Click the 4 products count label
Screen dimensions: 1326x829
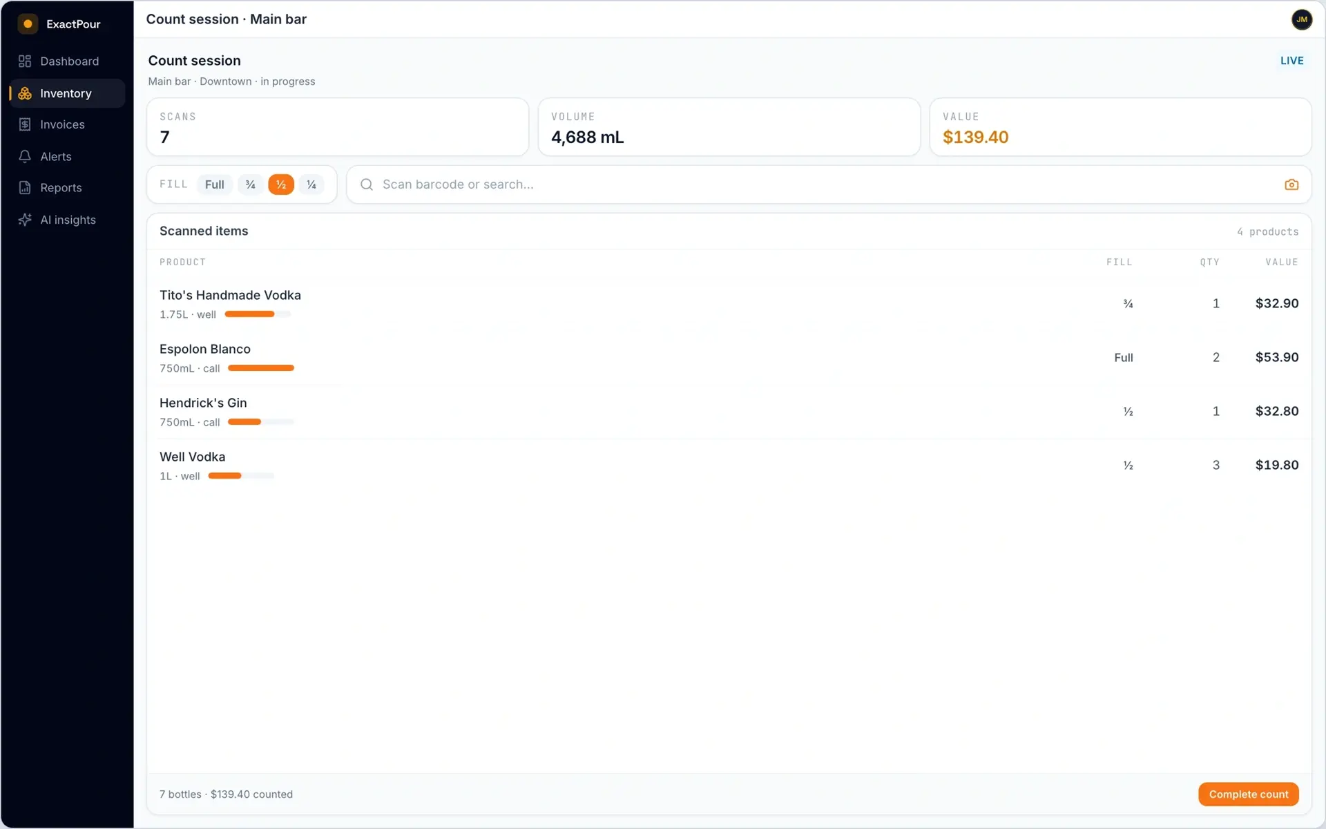(1267, 231)
